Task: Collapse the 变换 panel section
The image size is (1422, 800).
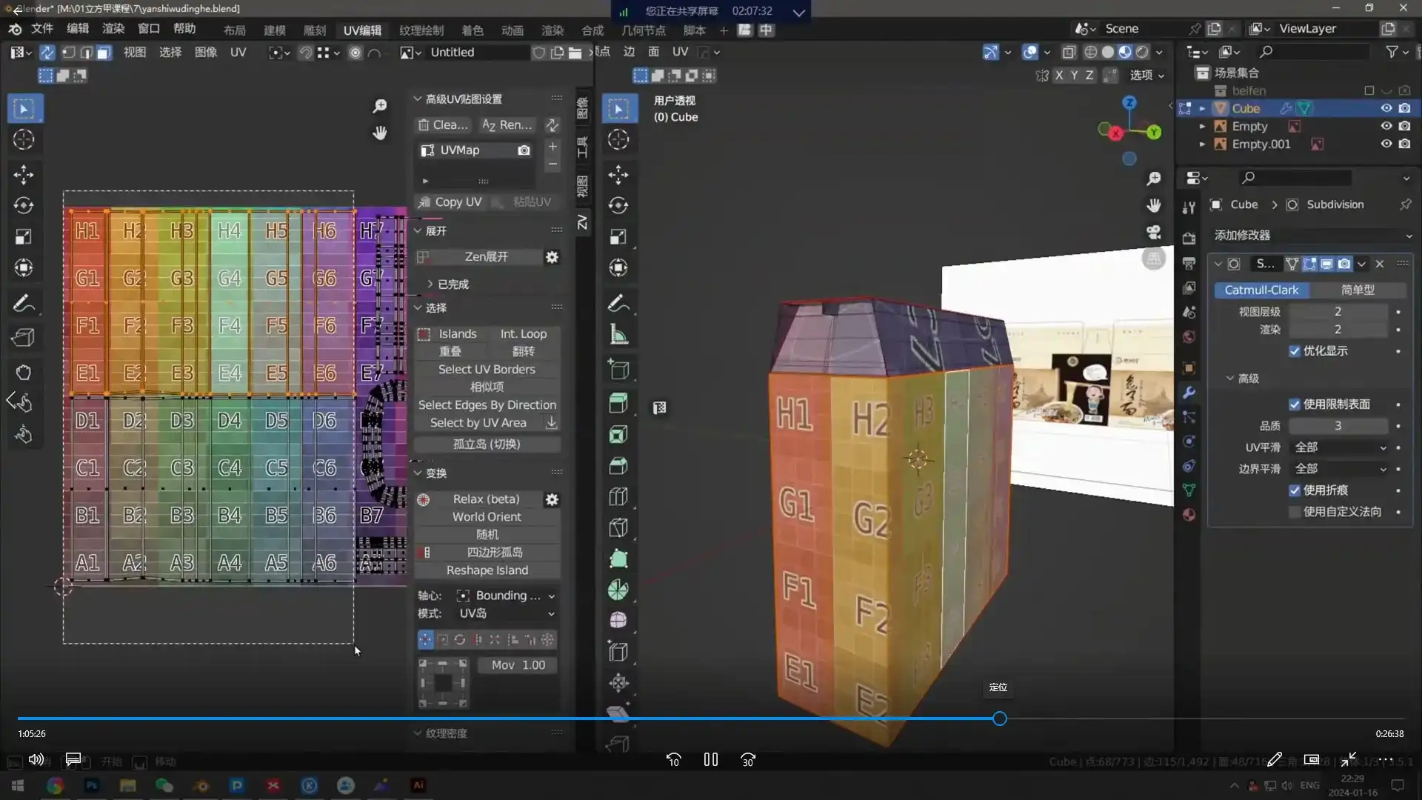Action: (418, 473)
